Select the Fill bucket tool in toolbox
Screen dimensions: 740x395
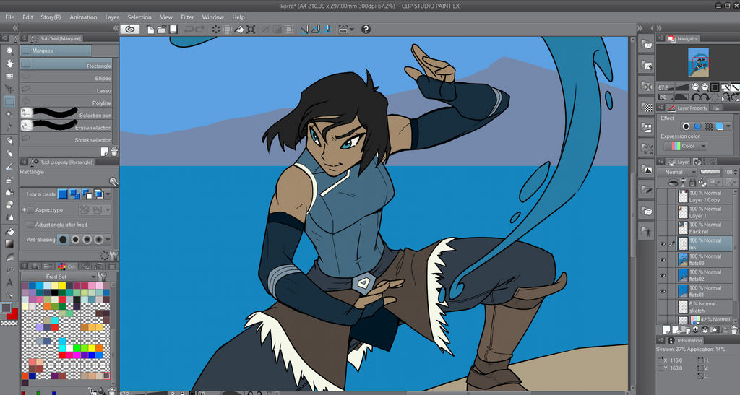pyautogui.click(x=9, y=231)
